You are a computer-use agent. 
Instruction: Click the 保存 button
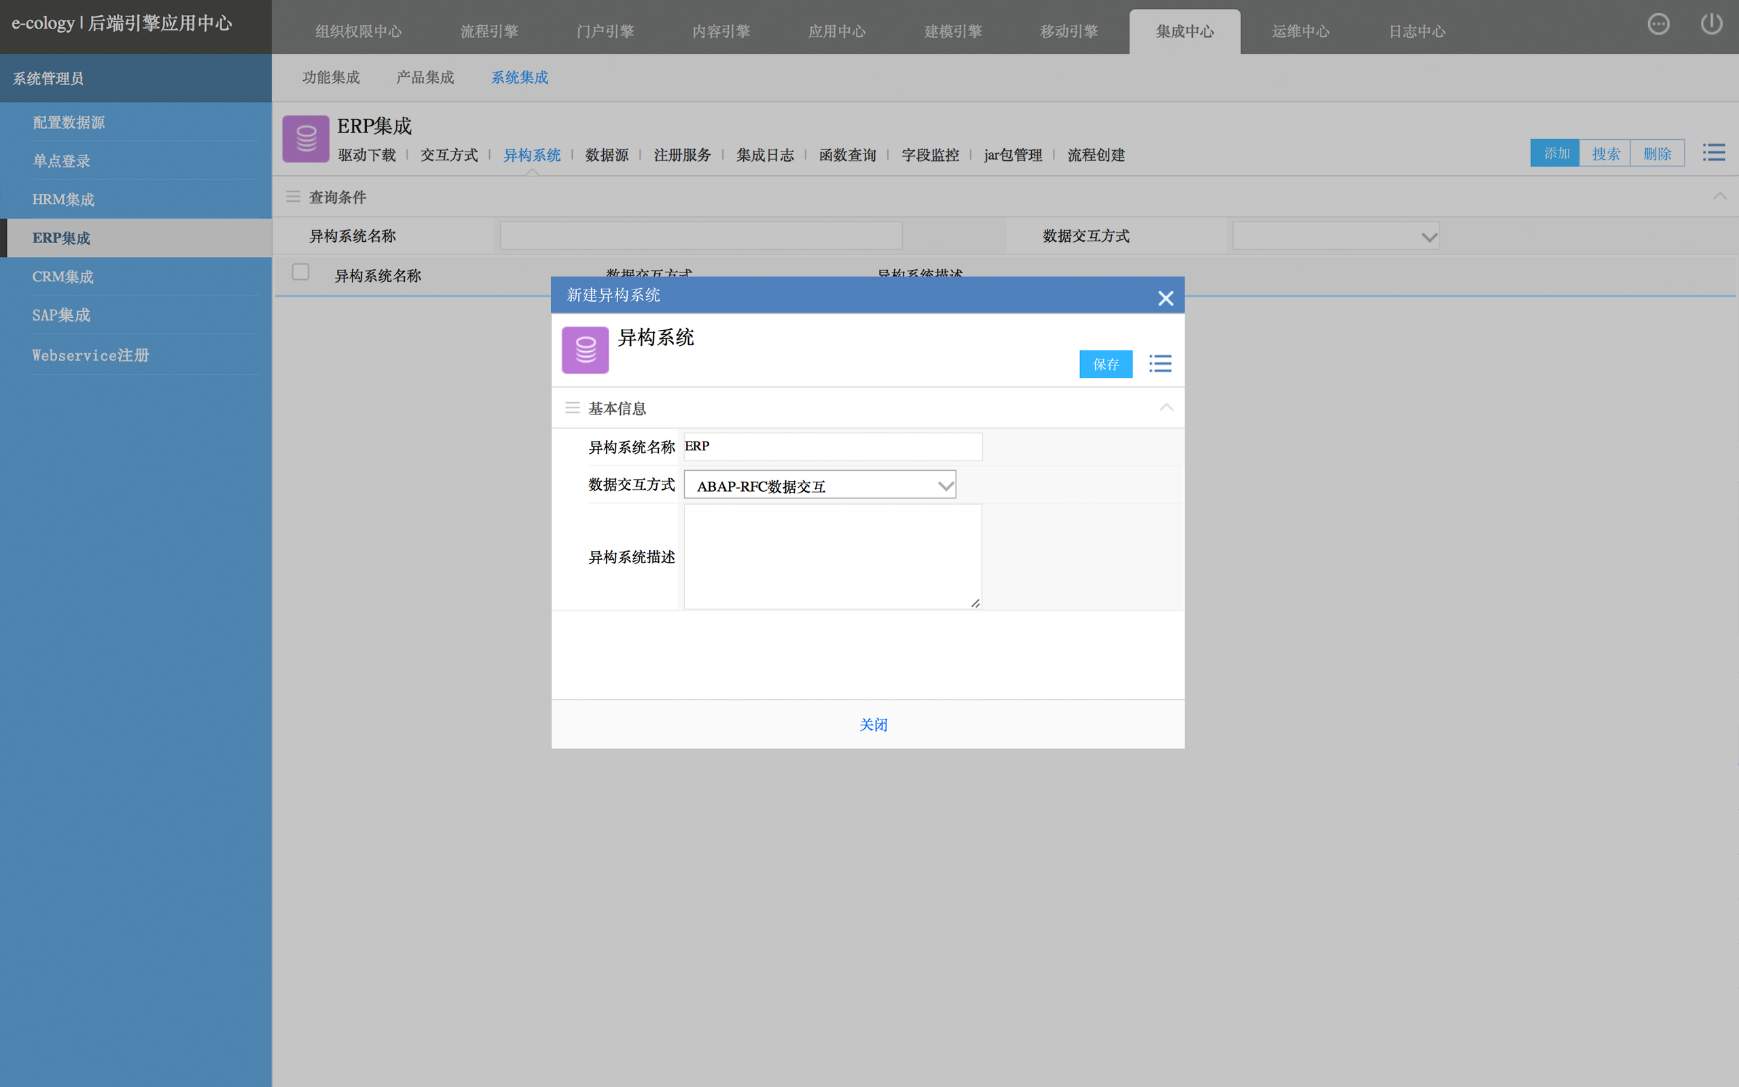pyautogui.click(x=1105, y=363)
